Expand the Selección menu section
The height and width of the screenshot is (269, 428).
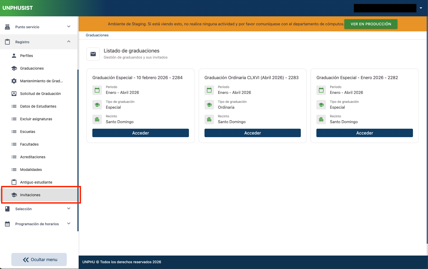click(69, 209)
